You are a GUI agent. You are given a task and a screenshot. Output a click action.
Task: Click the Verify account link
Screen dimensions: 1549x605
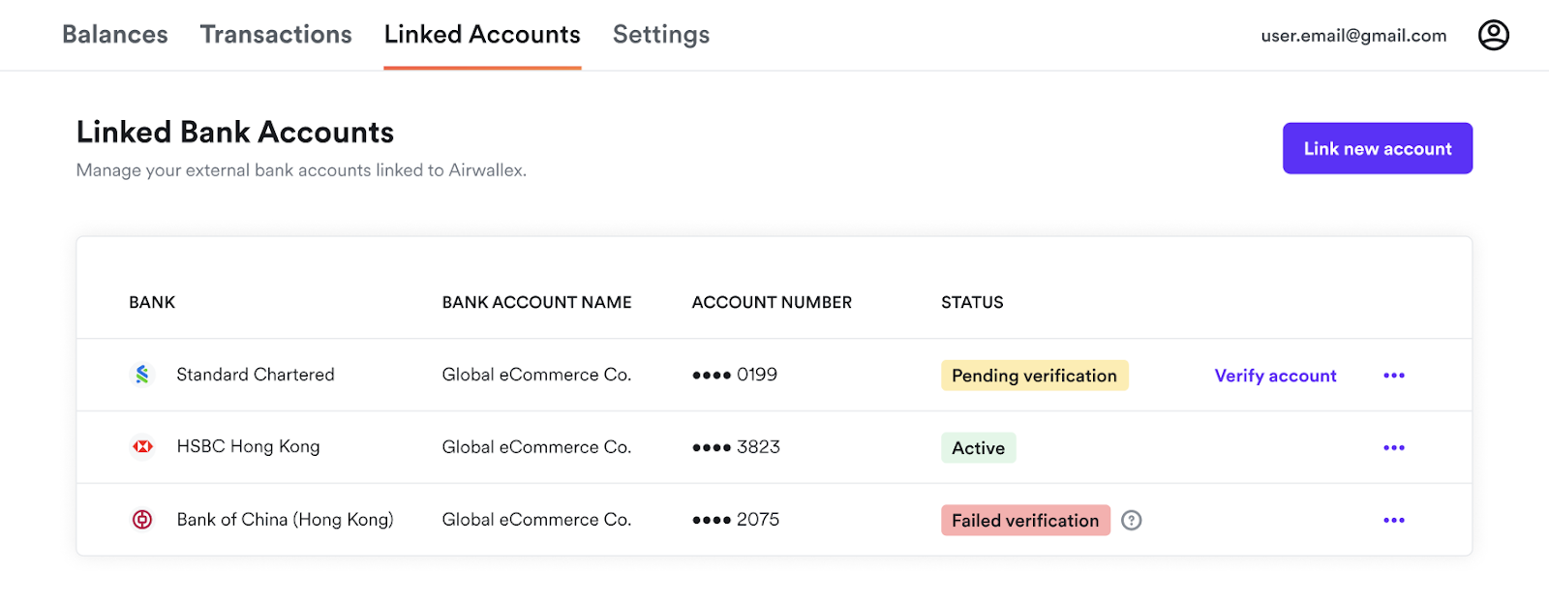coord(1275,376)
